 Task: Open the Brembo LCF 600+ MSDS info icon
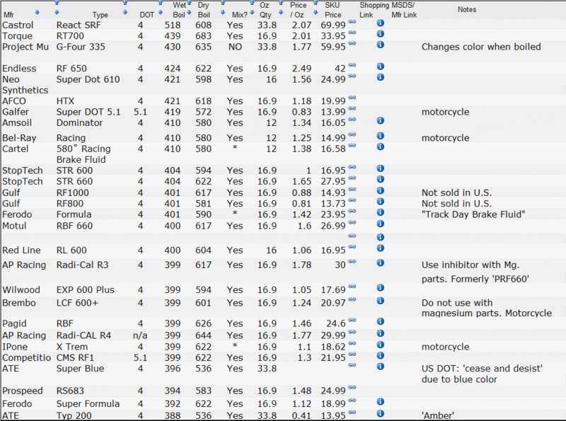380,301
